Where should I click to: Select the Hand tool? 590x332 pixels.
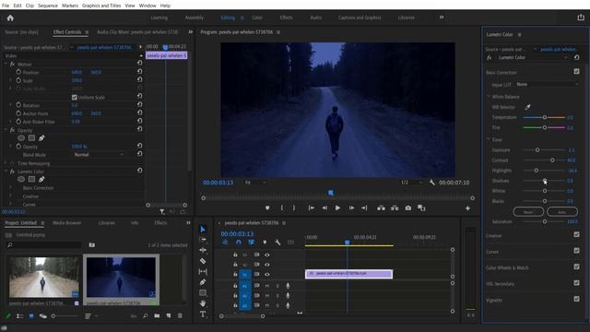coord(203,303)
